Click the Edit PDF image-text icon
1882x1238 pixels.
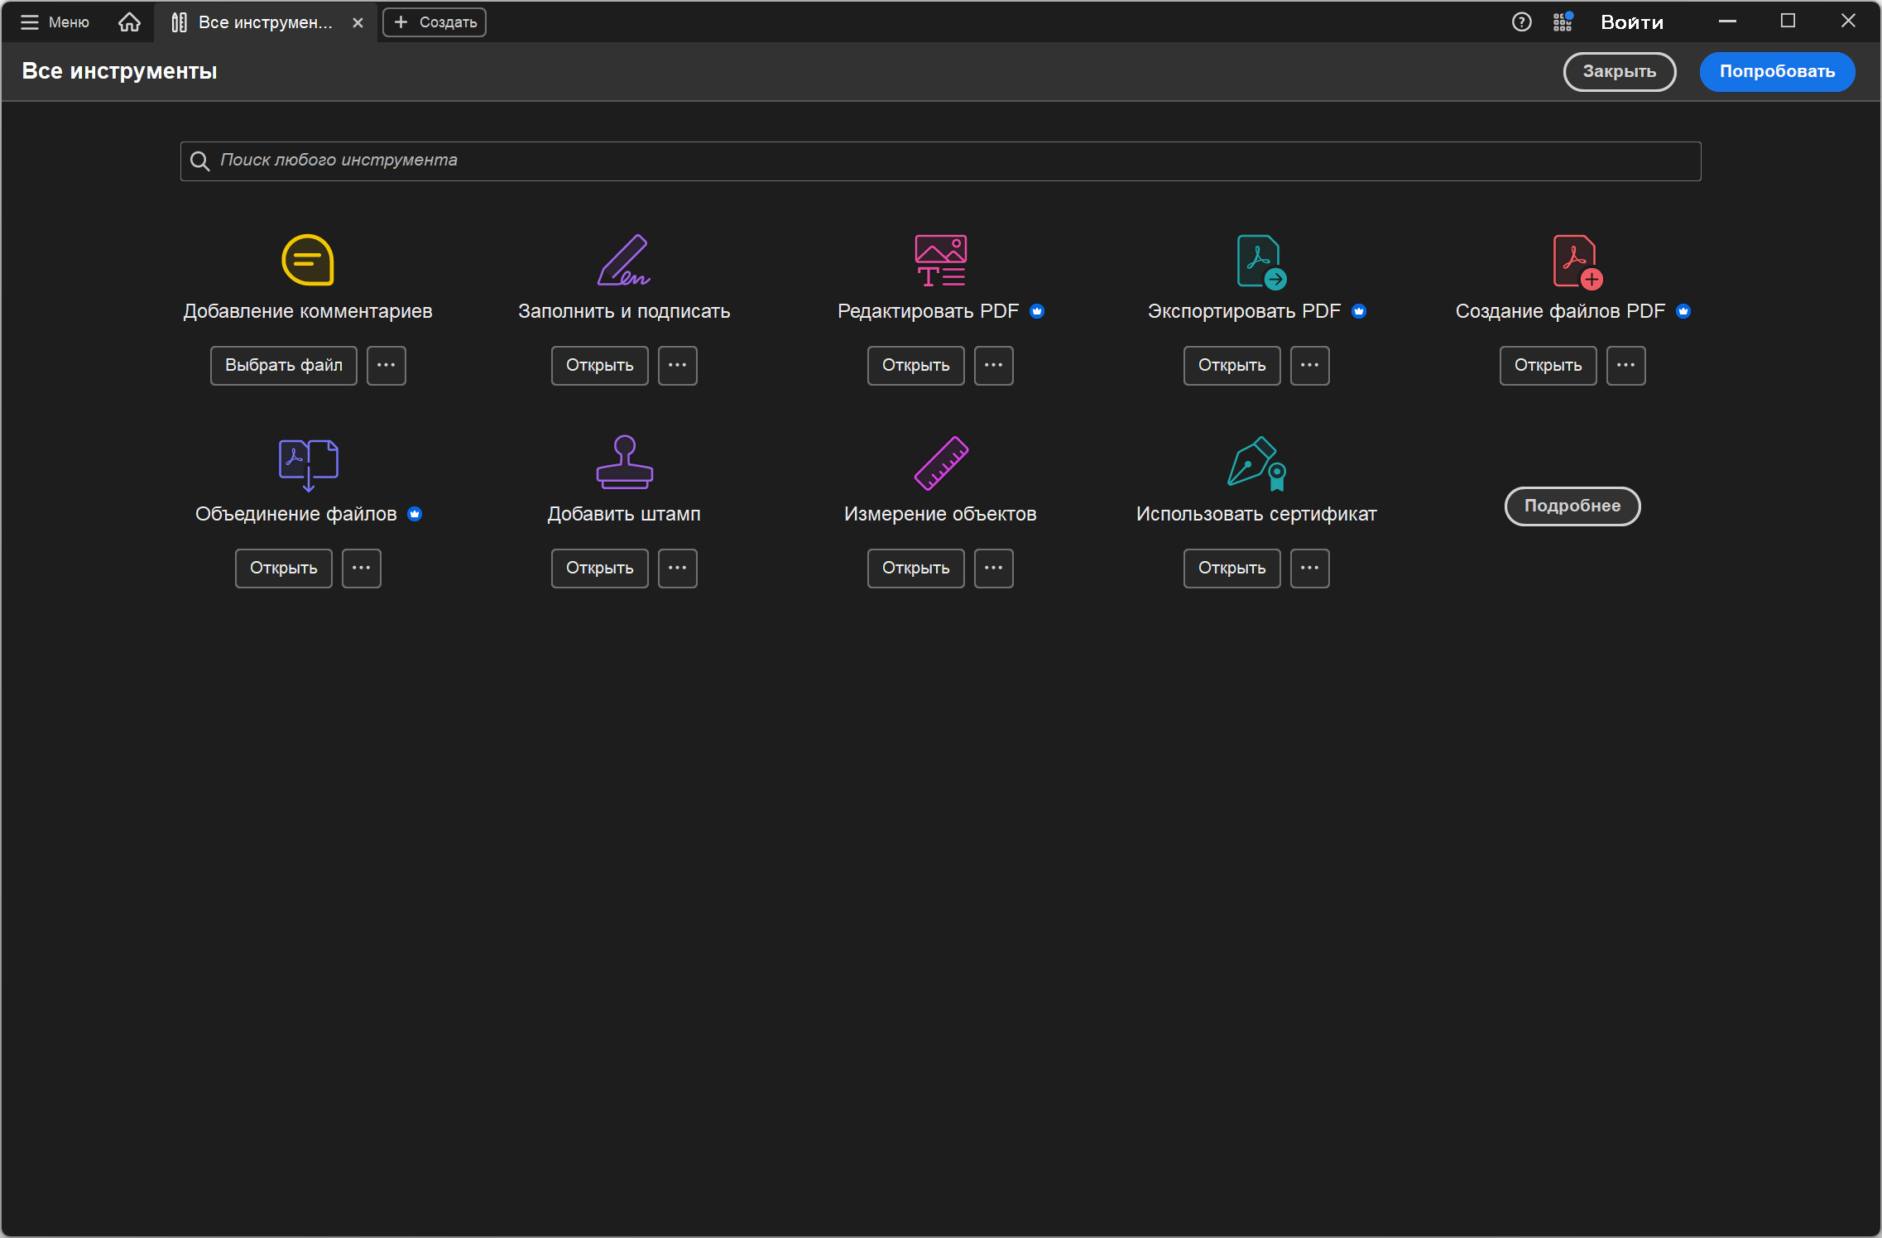pos(940,260)
